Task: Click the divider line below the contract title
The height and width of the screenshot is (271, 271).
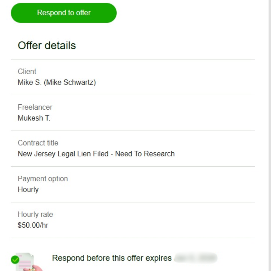Action: [x=133, y=166]
